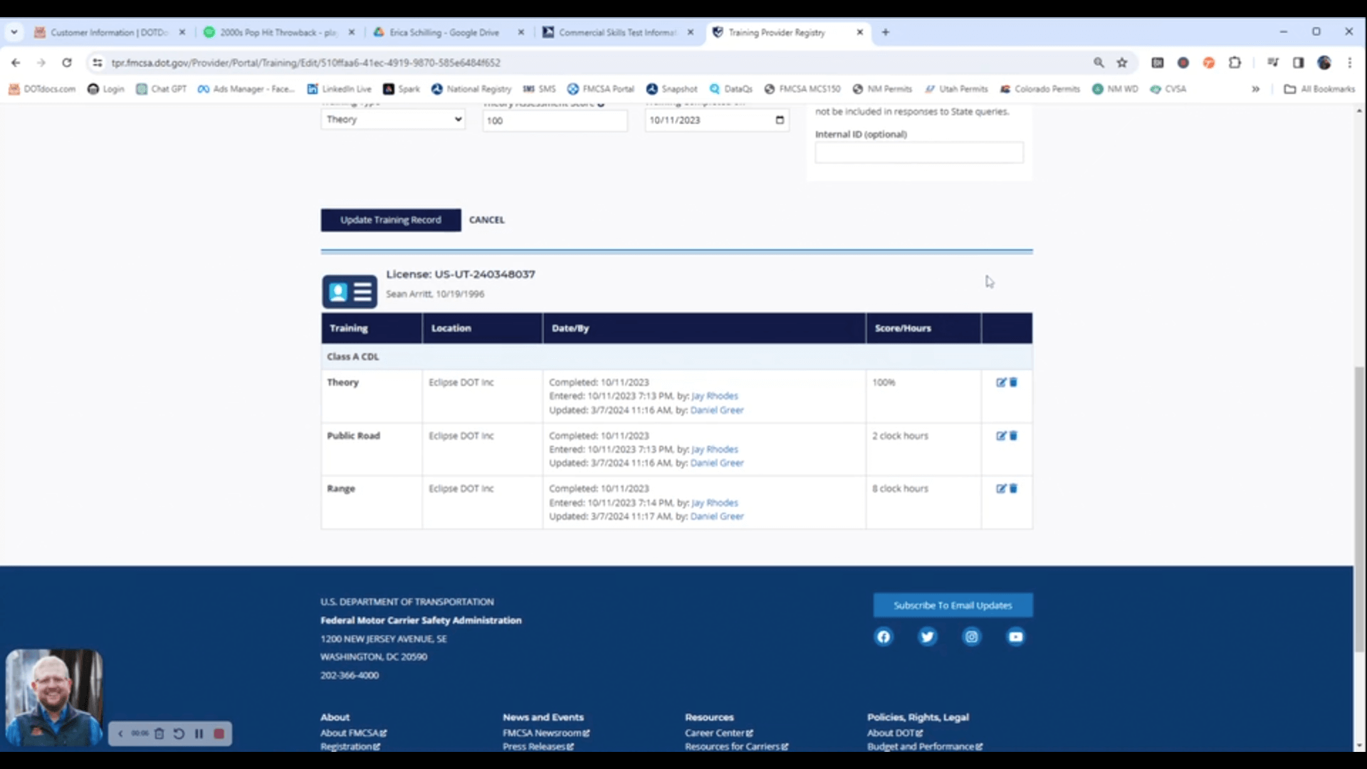
Task: Open DataQs bookmark
Action: pyautogui.click(x=731, y=89)
